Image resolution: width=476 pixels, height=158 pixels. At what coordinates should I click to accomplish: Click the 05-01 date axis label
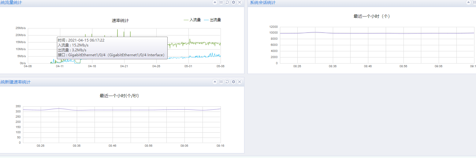188,66
